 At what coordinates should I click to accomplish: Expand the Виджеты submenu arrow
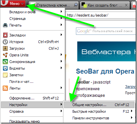pos(61,68)
